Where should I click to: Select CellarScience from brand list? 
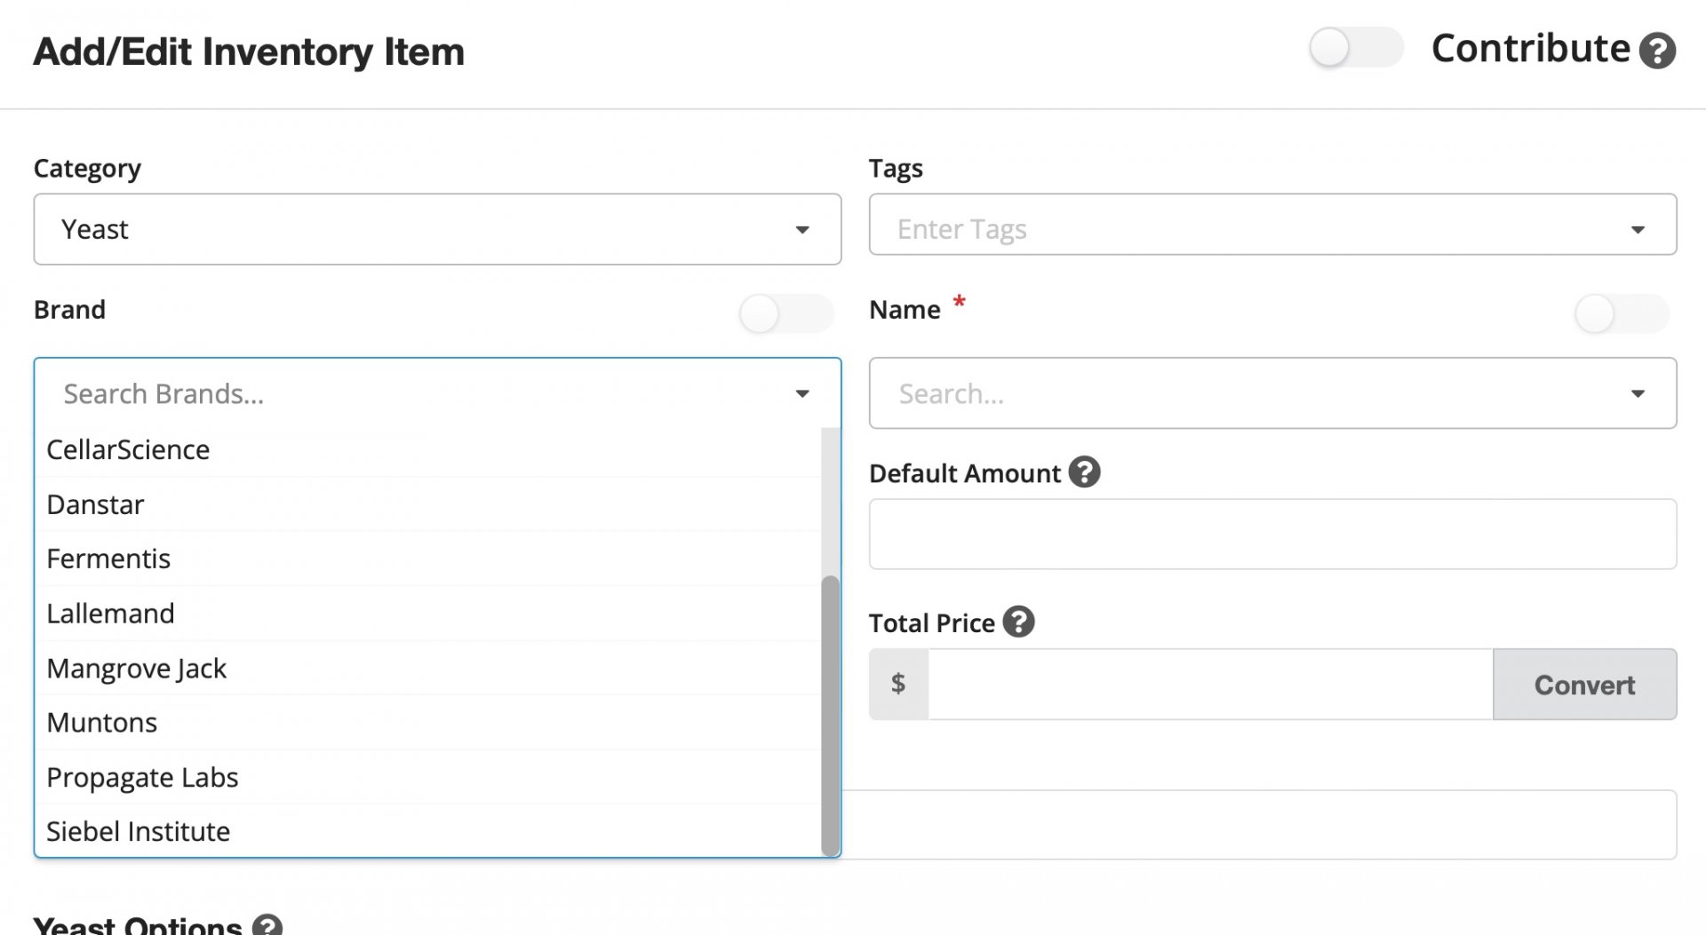[428, 450]
